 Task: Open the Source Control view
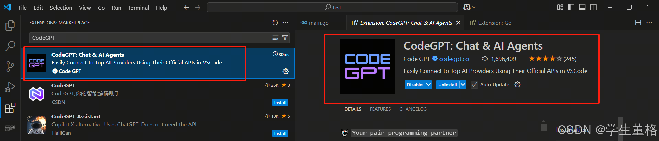pos(10,66)
